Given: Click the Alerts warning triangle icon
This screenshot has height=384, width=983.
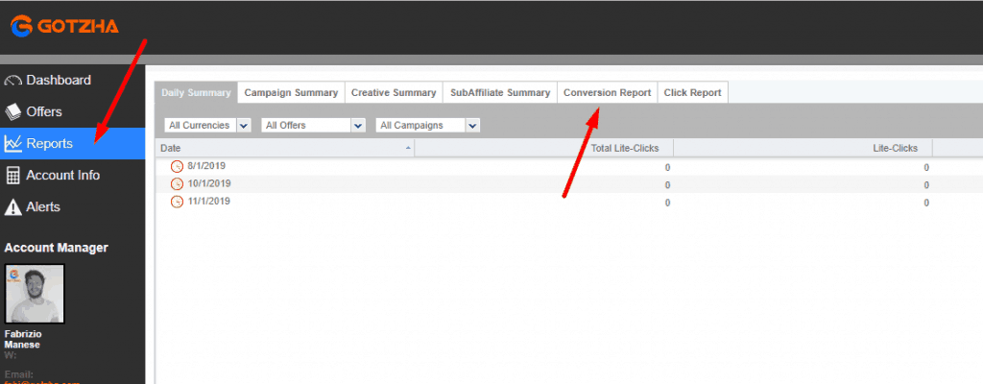Looking at the screenshot, I should (x=13, y=207).
